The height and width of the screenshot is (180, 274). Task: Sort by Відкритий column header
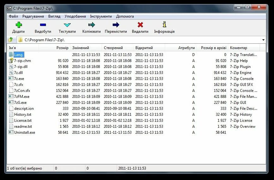pos(149,48)
